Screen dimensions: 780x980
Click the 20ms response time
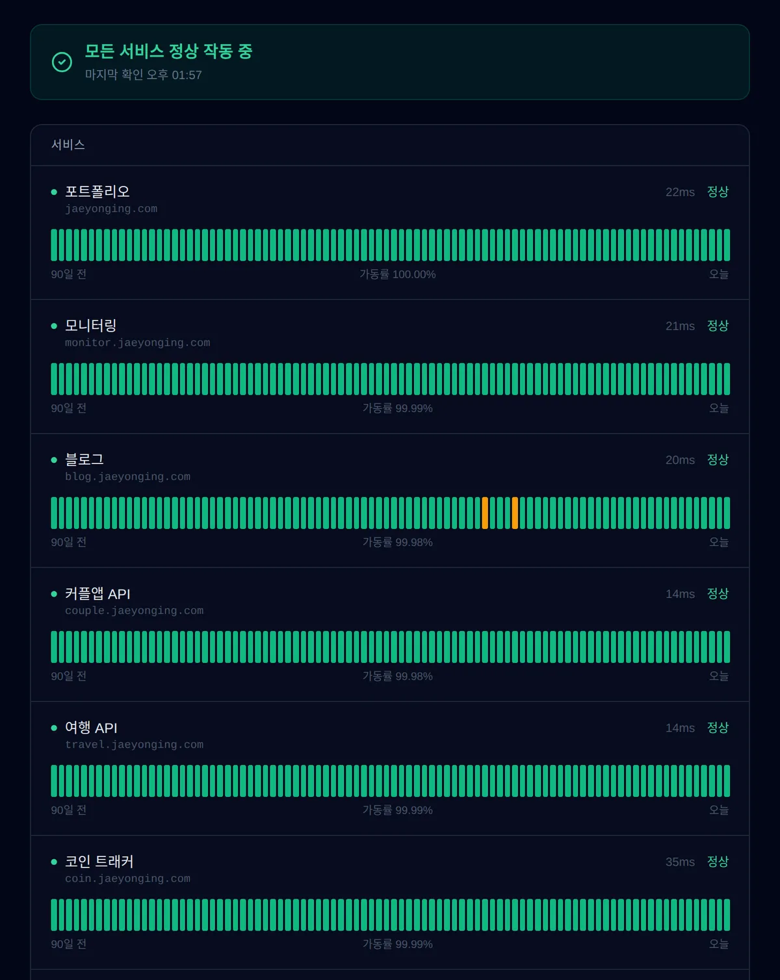680,460
